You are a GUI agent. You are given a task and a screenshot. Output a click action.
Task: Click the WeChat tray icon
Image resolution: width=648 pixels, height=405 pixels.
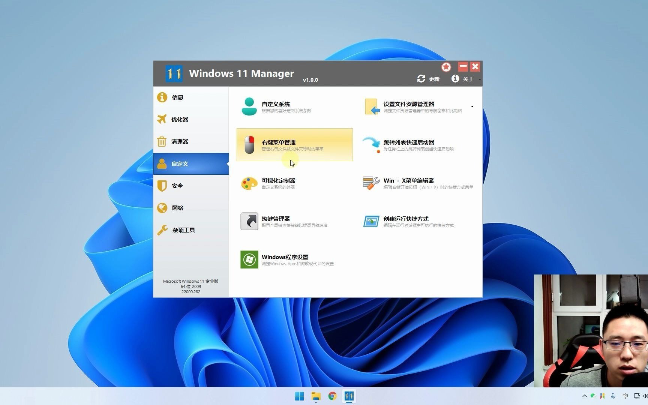click(x=593, y=396)
